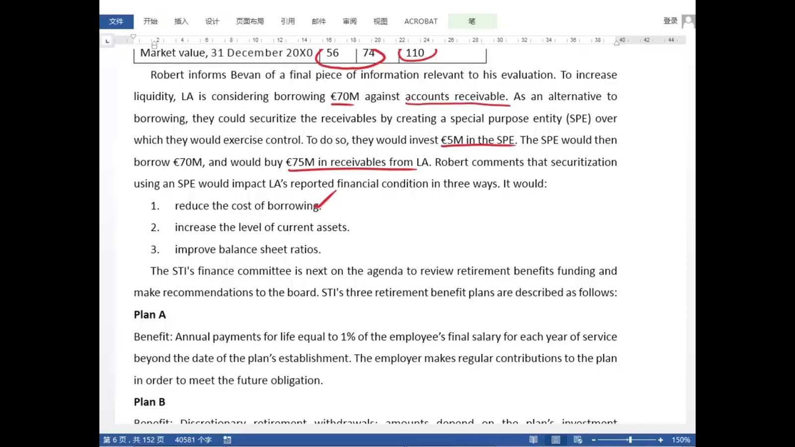Screen dimensions: 795x447
Task: Click the first-line indent marker on ruler
Action: click(133, 37)
